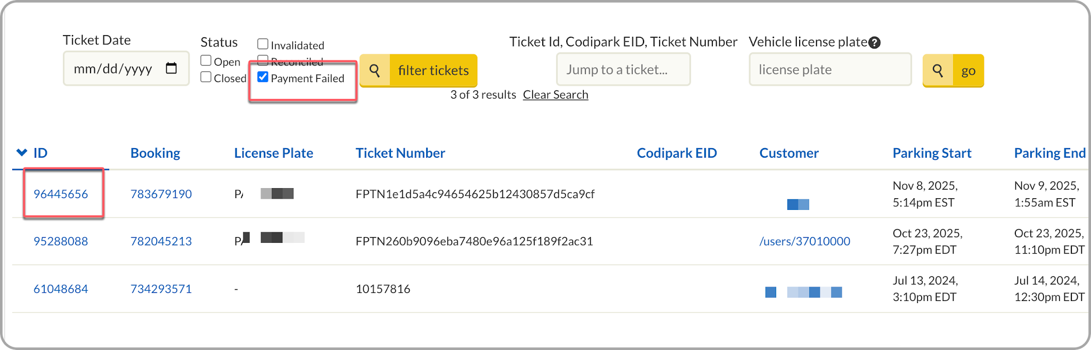Click the magnifier icon beside filter tickets

point(375,70)
